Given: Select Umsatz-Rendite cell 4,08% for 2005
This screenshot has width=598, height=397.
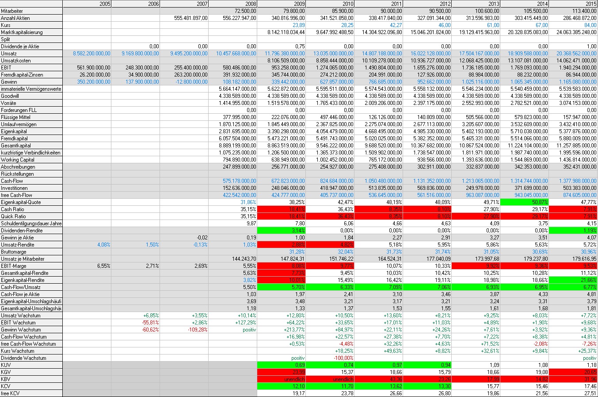Looking at the screenshot, I should click(x=87, y=244).
